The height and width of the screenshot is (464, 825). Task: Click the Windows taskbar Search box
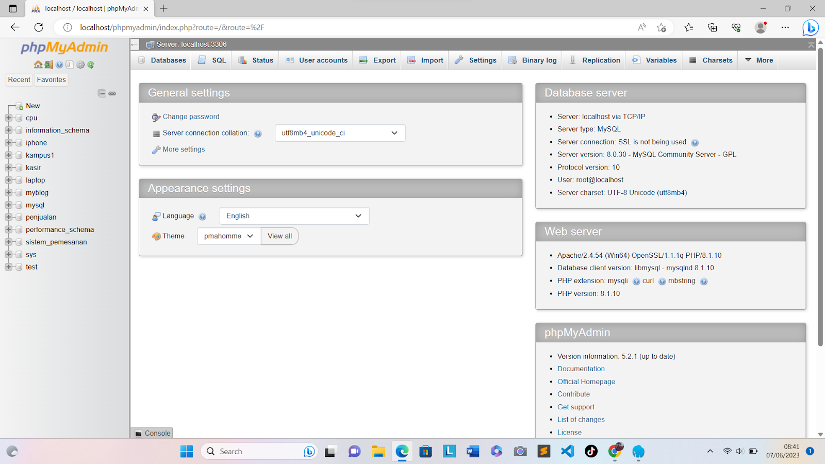pos(259,451)
